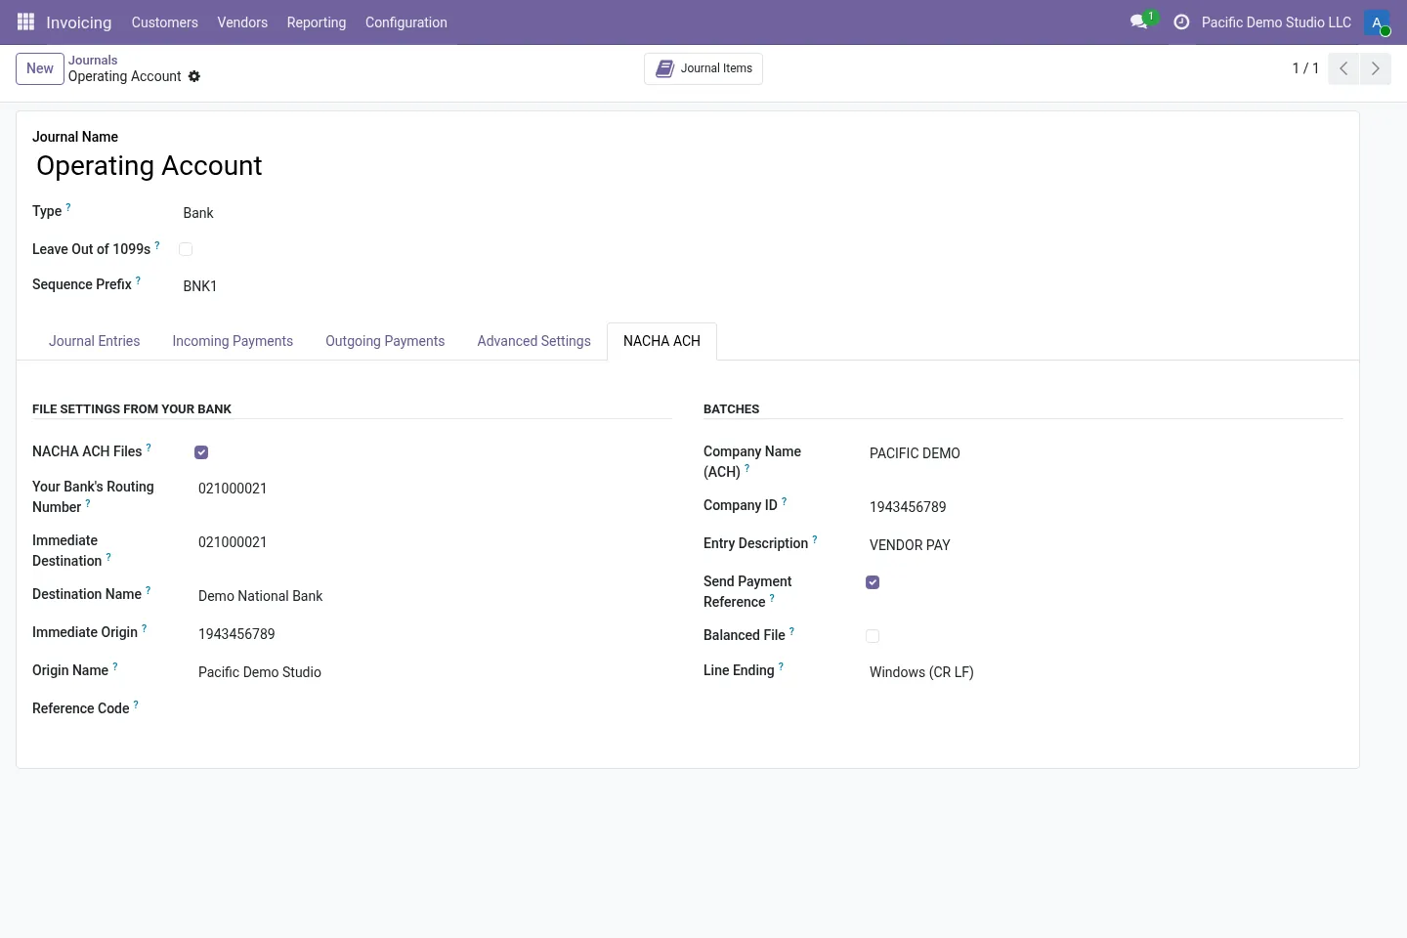Switch to the Journal Entries tab
Viewport: 1407px width, 938px height.
[95, 341]
